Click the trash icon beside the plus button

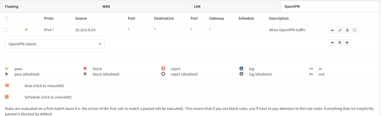[340, 42]
